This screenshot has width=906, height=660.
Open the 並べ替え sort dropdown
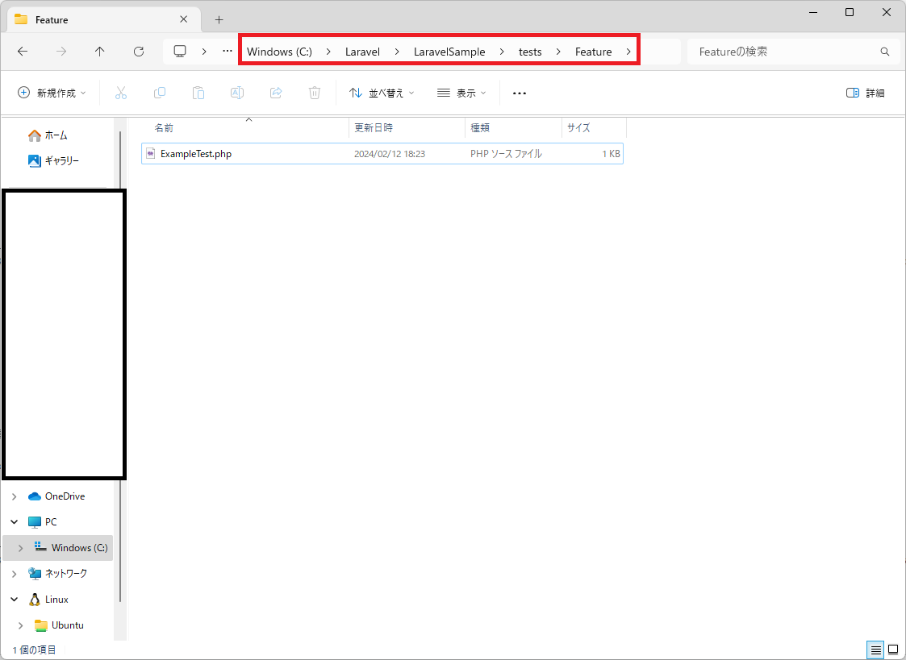[382, 93]
